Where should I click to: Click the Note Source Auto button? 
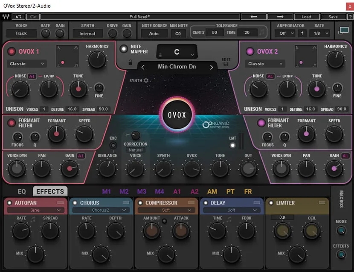click(154, 34)
